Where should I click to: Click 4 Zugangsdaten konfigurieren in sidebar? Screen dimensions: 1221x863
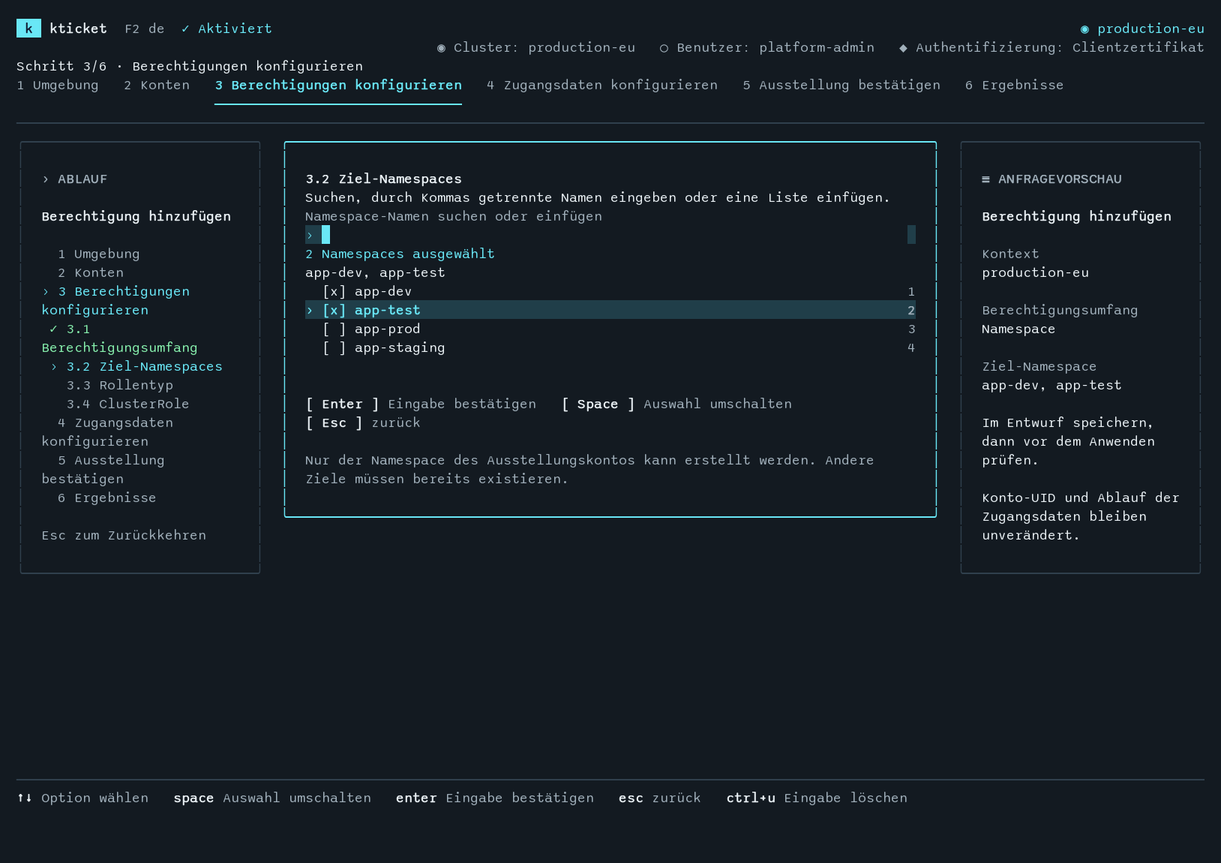pyautogui.click(x=107, y=431)
